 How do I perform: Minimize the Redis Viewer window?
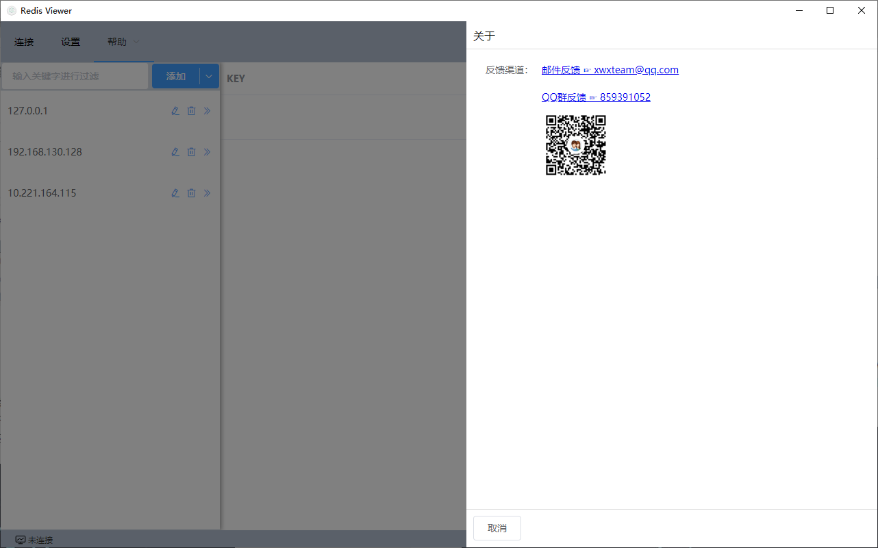coord(799,10)
